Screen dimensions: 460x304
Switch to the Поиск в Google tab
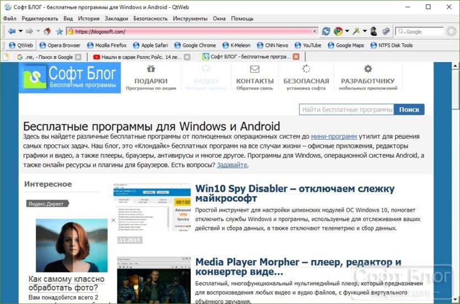45,57
